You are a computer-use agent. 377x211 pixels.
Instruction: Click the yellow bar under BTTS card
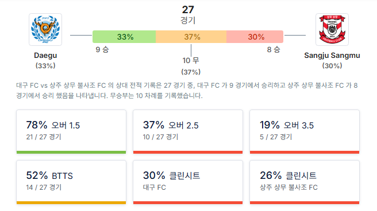click(x=71, y=203)
